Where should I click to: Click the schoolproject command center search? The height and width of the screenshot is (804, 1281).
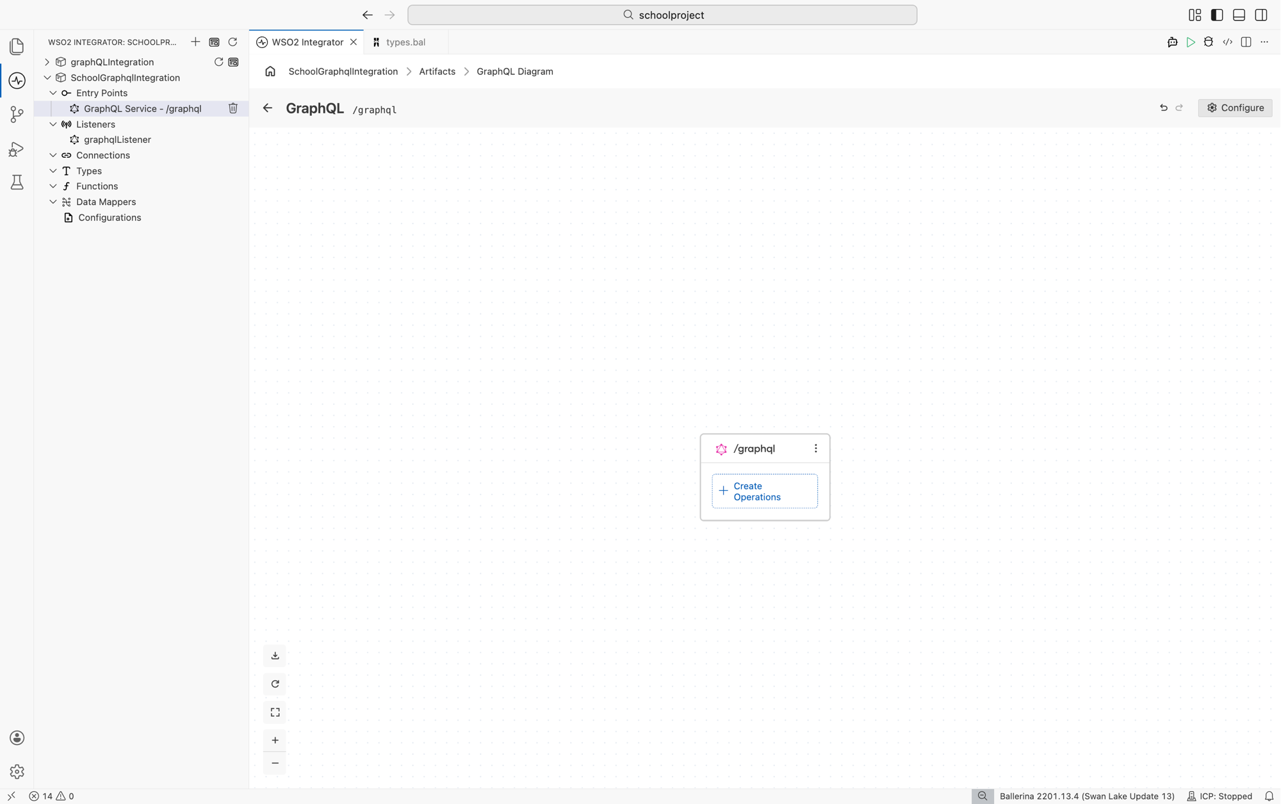662,15
